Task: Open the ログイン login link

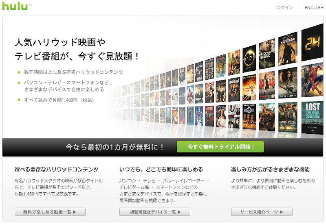Action: (284, 8)
